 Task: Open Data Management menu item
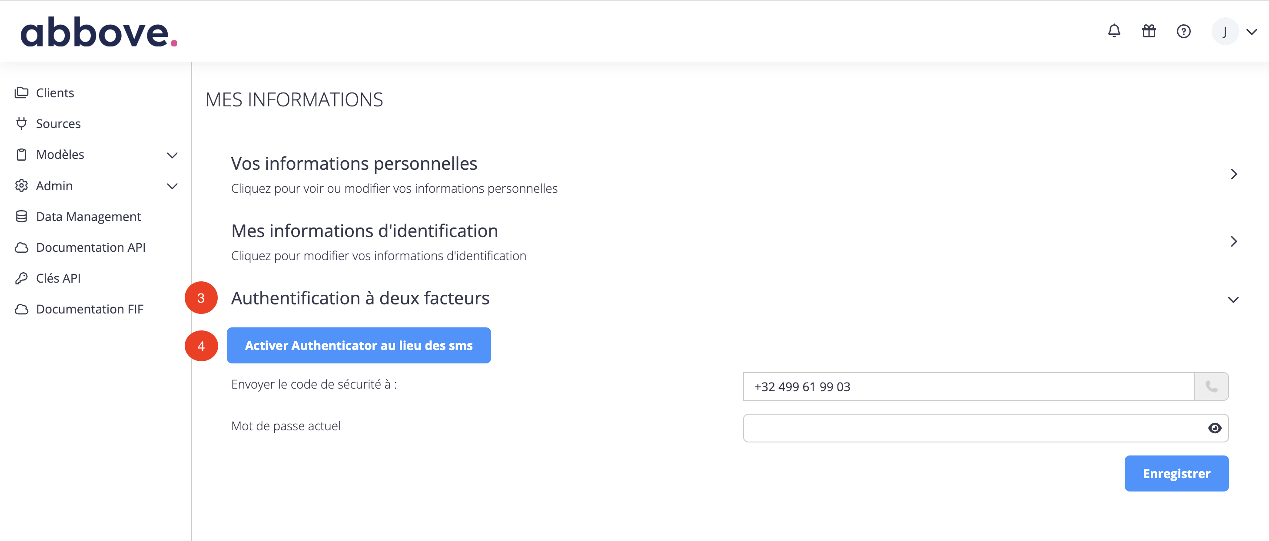pyautogui.click(x=88, y=216)
